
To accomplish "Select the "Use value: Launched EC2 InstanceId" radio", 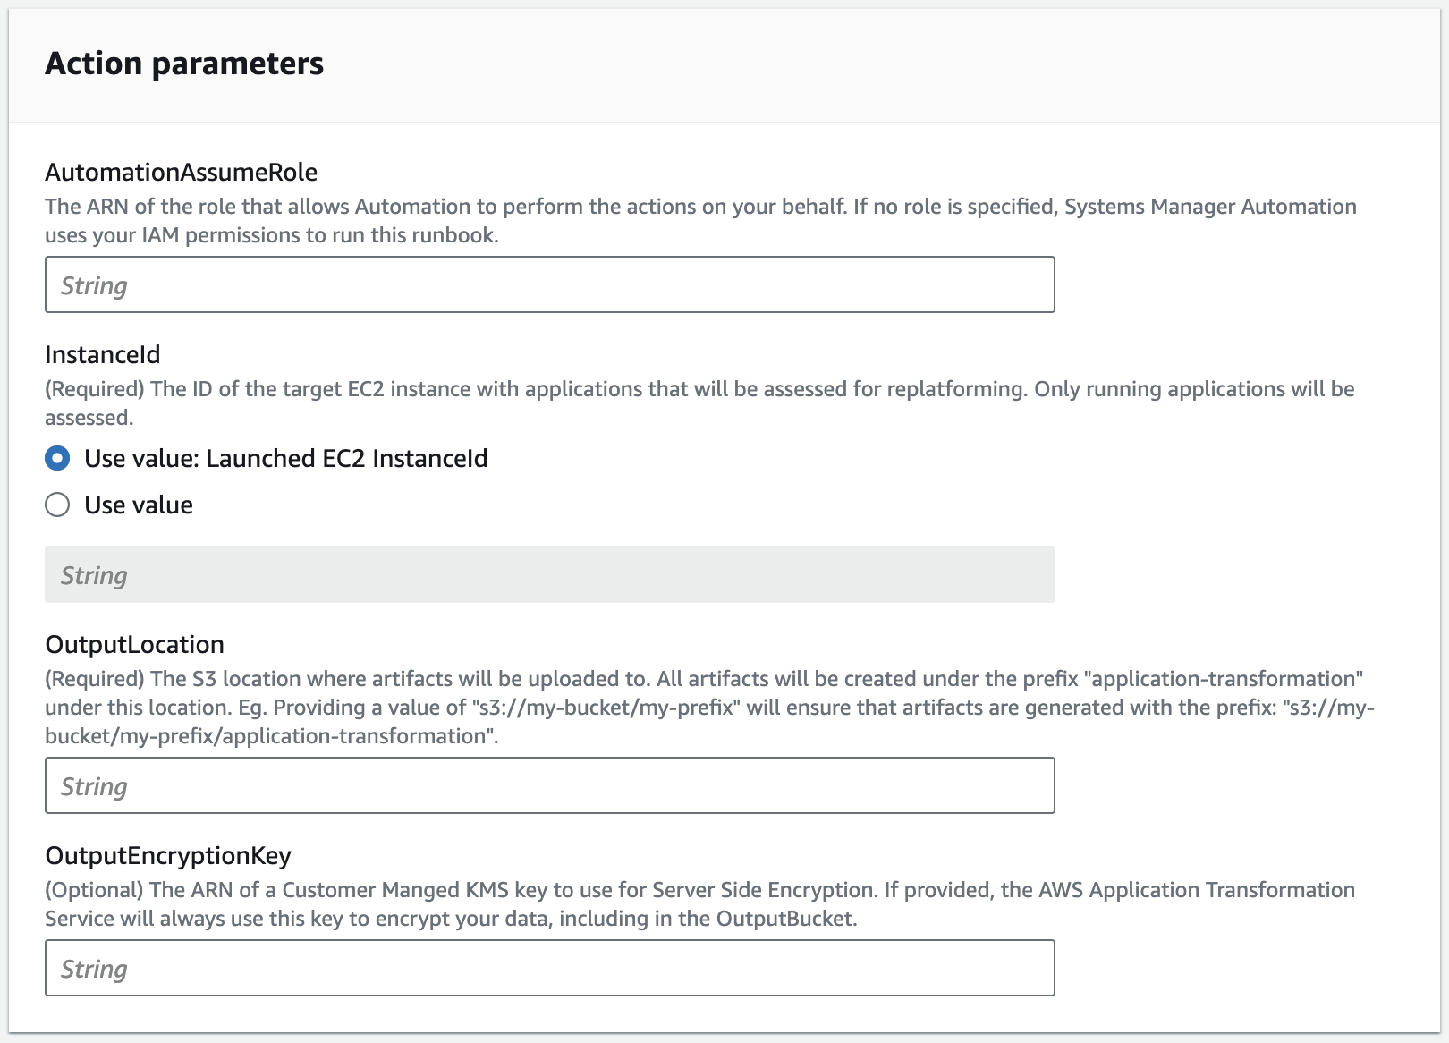I will point(56,459).
